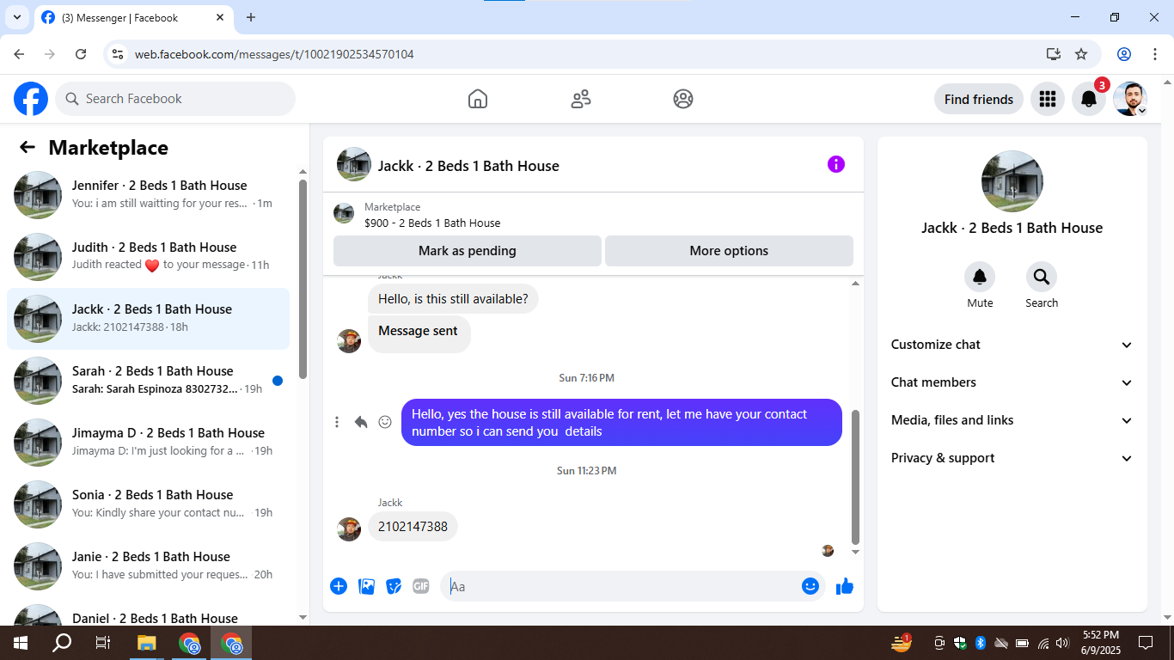The width and height of the screenshot is (1174, 660).
Task: Open Sarah's unread conversation
Action: click(148, 381)
